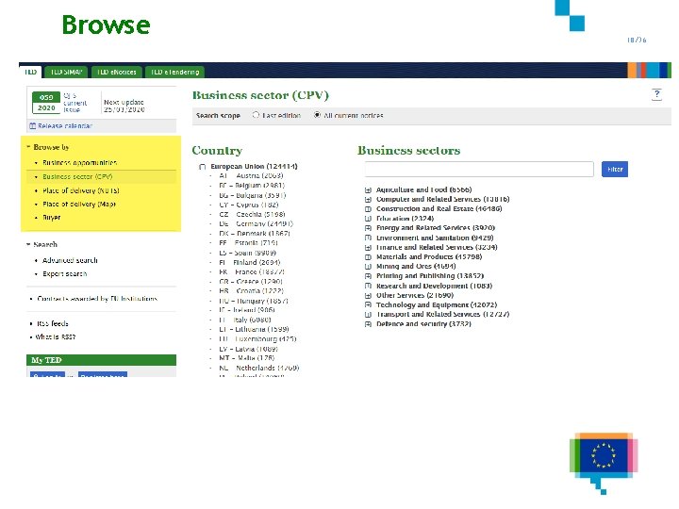679x509 pixels.
Task: Select the NL – Netherlands country entry
Action: 259,368
